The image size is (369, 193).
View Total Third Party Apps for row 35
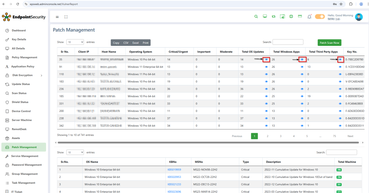click(x=340, y=60)
